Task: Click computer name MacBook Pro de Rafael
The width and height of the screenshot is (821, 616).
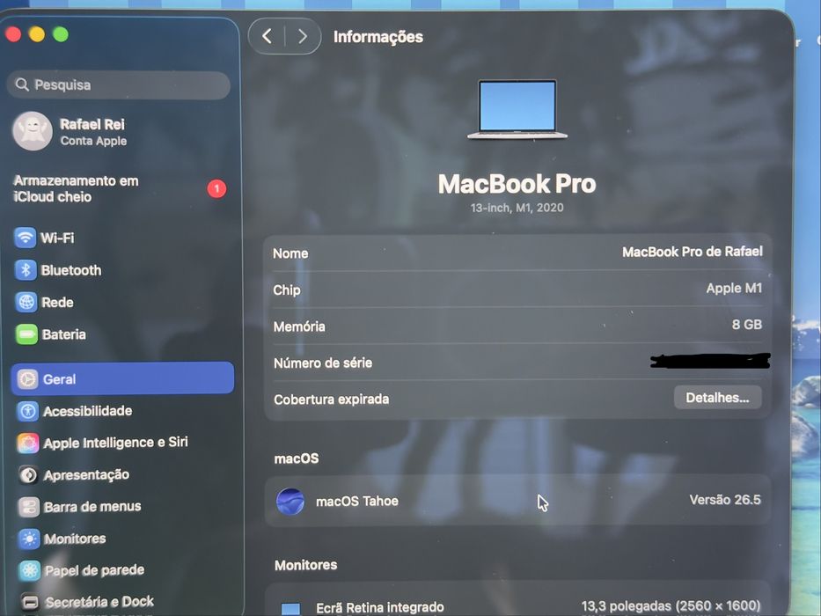Action: (x=693, y=252)
